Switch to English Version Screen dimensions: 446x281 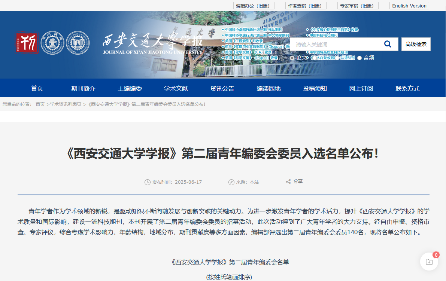[x=409, y=6]
